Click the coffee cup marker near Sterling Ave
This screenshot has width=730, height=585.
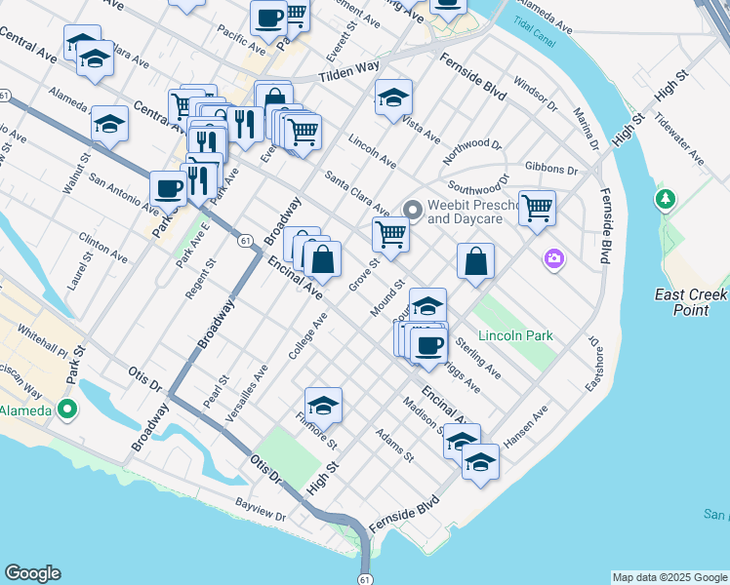pos(428,348)
